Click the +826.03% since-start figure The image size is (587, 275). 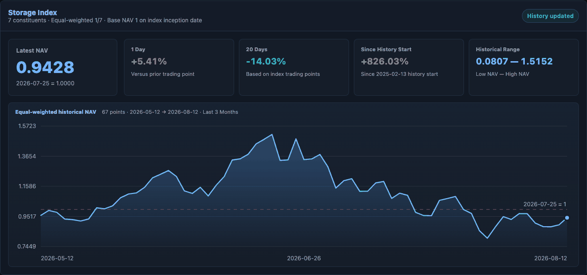coord(385,61)
